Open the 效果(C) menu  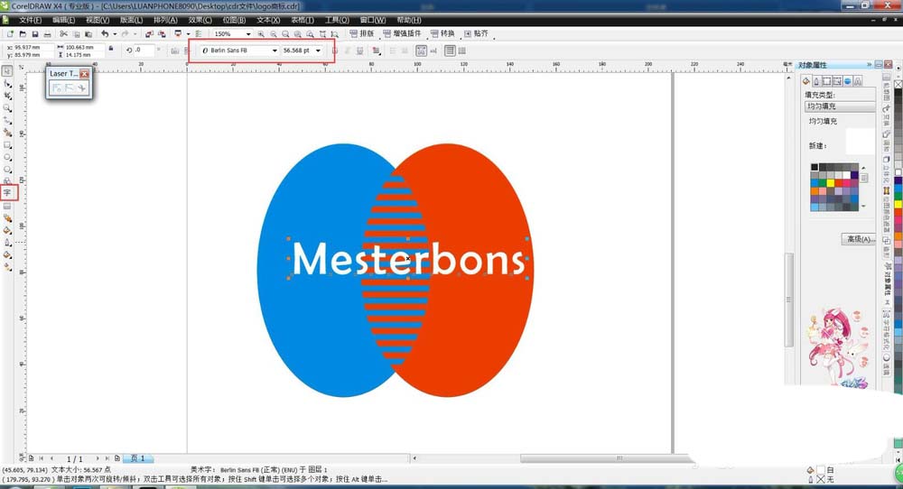click(x=200, y=20)
